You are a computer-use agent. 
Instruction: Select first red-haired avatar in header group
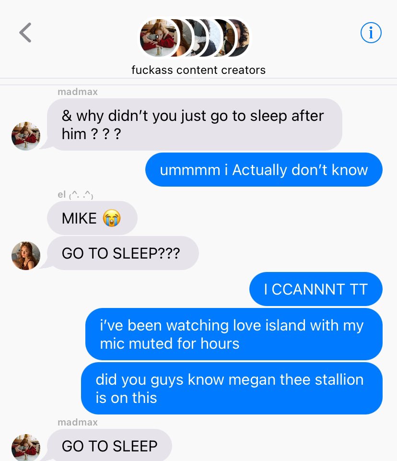(x=158, y=38)
